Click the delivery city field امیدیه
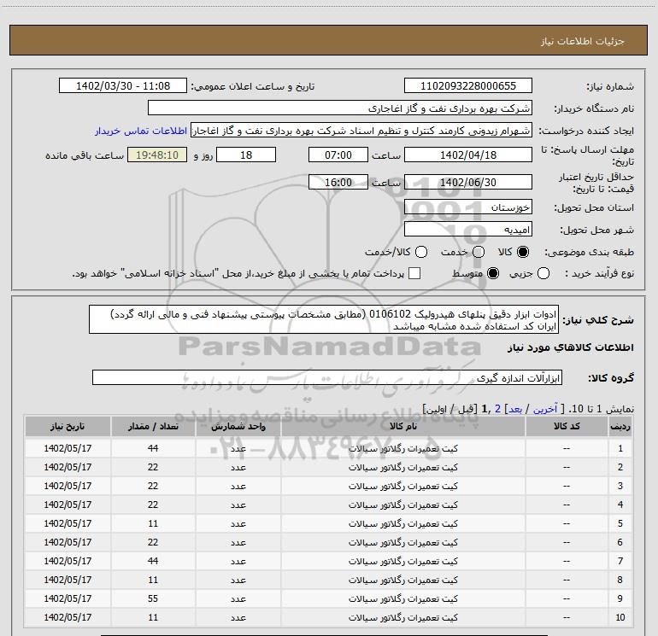Image resolution: width=658 pixels, height=636 pixels. pyautogui.click(x=468, y=230)
